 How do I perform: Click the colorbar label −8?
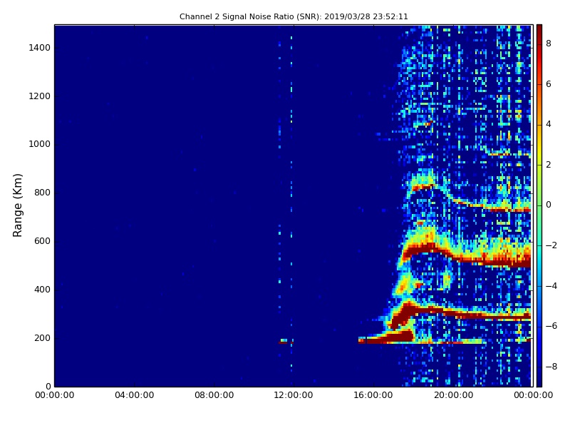551,367
